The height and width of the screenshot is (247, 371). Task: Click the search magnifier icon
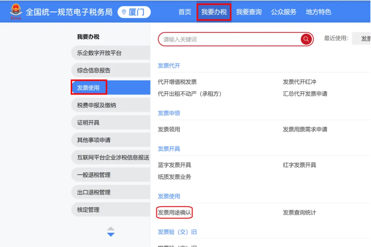(x=306, y=39)
